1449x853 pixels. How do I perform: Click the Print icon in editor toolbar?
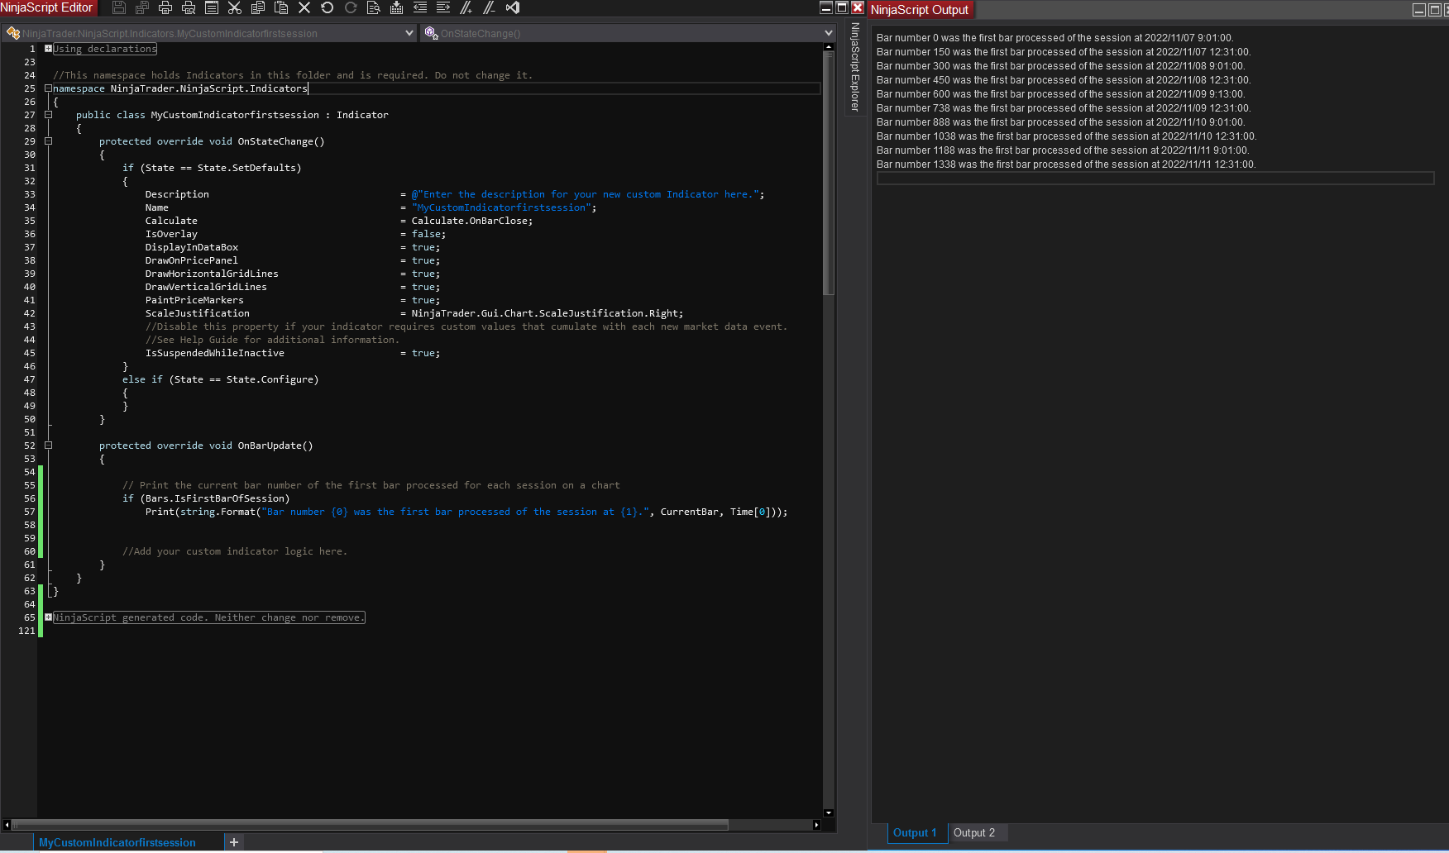point(165,7)
